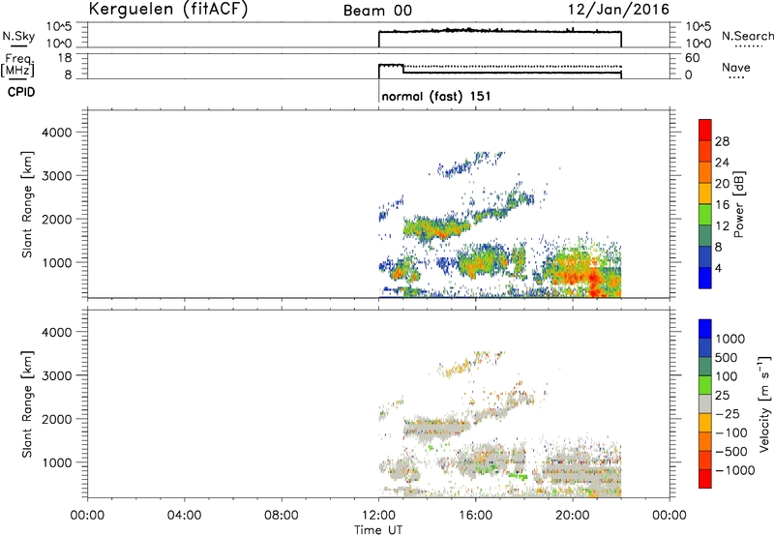Click the '-25' label on Velocity colorbar
Image resolution: width=774 pixels, height=536 pixels.
729,414
